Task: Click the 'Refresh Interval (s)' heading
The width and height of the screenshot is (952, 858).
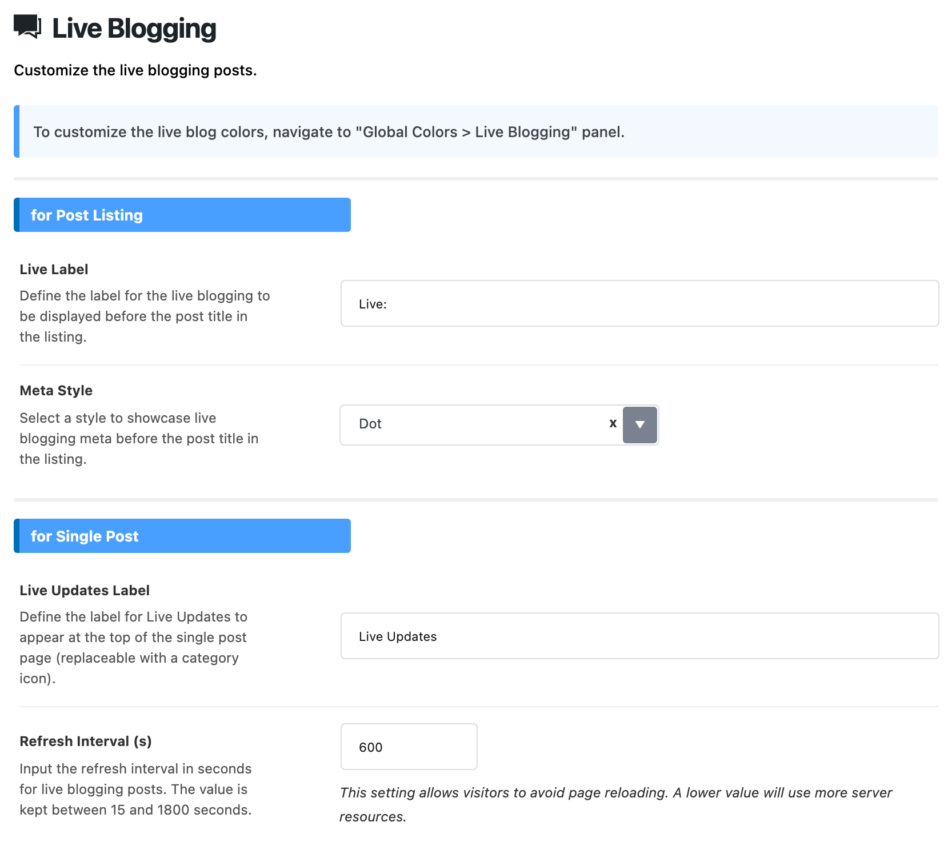Action: click(86, 741)
